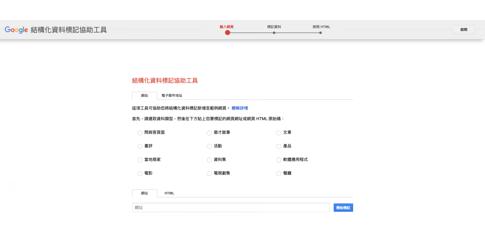Switch to the 電子郵件地址 tab

[x=172, y=96]
